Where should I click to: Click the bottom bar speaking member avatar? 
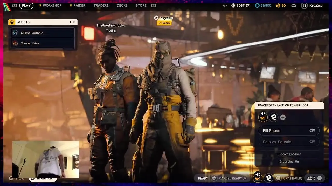click(x=258, y=178)
